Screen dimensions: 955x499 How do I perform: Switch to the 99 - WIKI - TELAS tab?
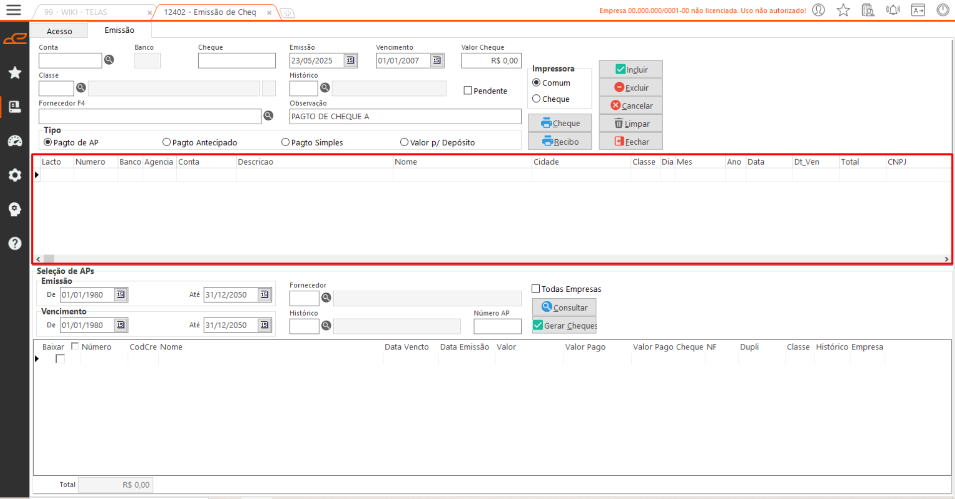click(x=76, y=12)
